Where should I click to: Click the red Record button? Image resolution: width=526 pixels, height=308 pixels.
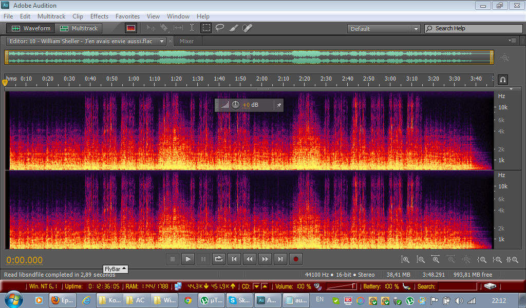(x=295, y=259)
